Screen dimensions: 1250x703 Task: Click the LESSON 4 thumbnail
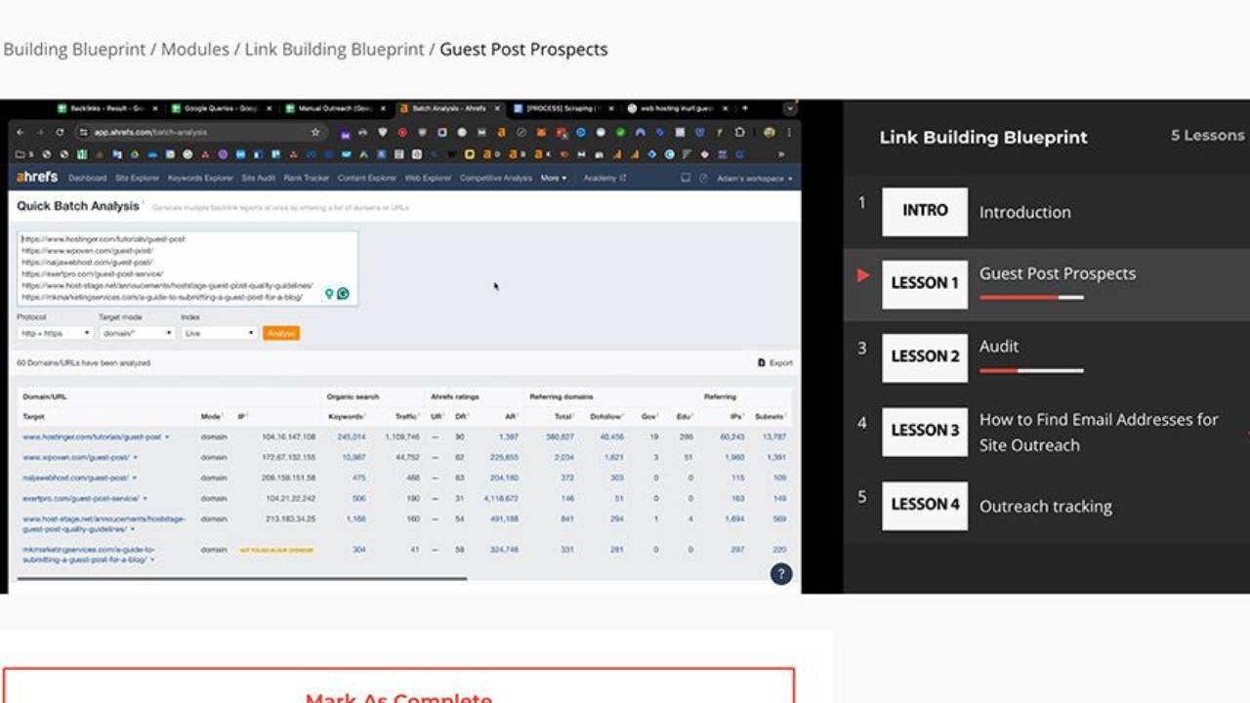[925, 506]
